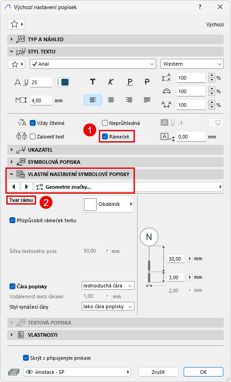Viewport: 231px width, 382px height.
Task: Click 30,00 mm value arrow button
Action: pyautogui.click(x=190, y=259)
